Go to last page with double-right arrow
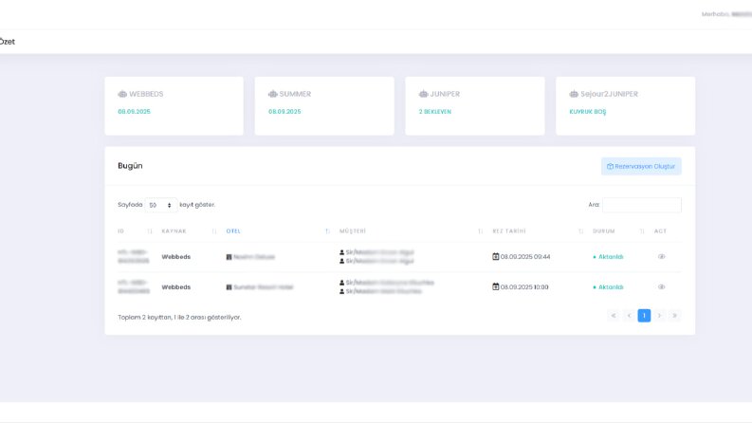Image resolution: width=752 pixels, height=423 pixels. click(x=675, y=316)
